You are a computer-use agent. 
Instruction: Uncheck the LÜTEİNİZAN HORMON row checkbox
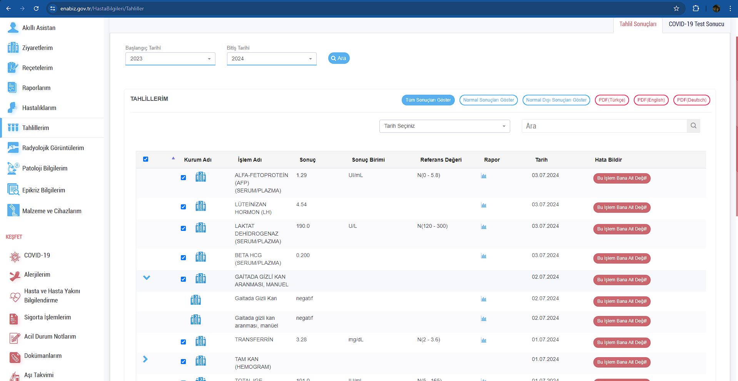click(x=183, y=207)
